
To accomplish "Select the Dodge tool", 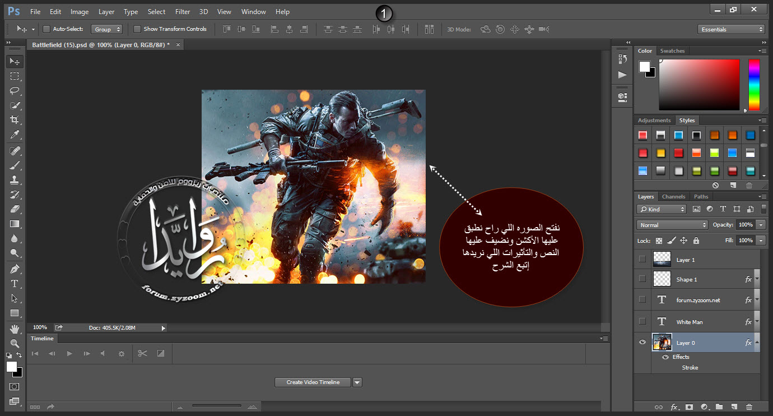I will [15, 253].
